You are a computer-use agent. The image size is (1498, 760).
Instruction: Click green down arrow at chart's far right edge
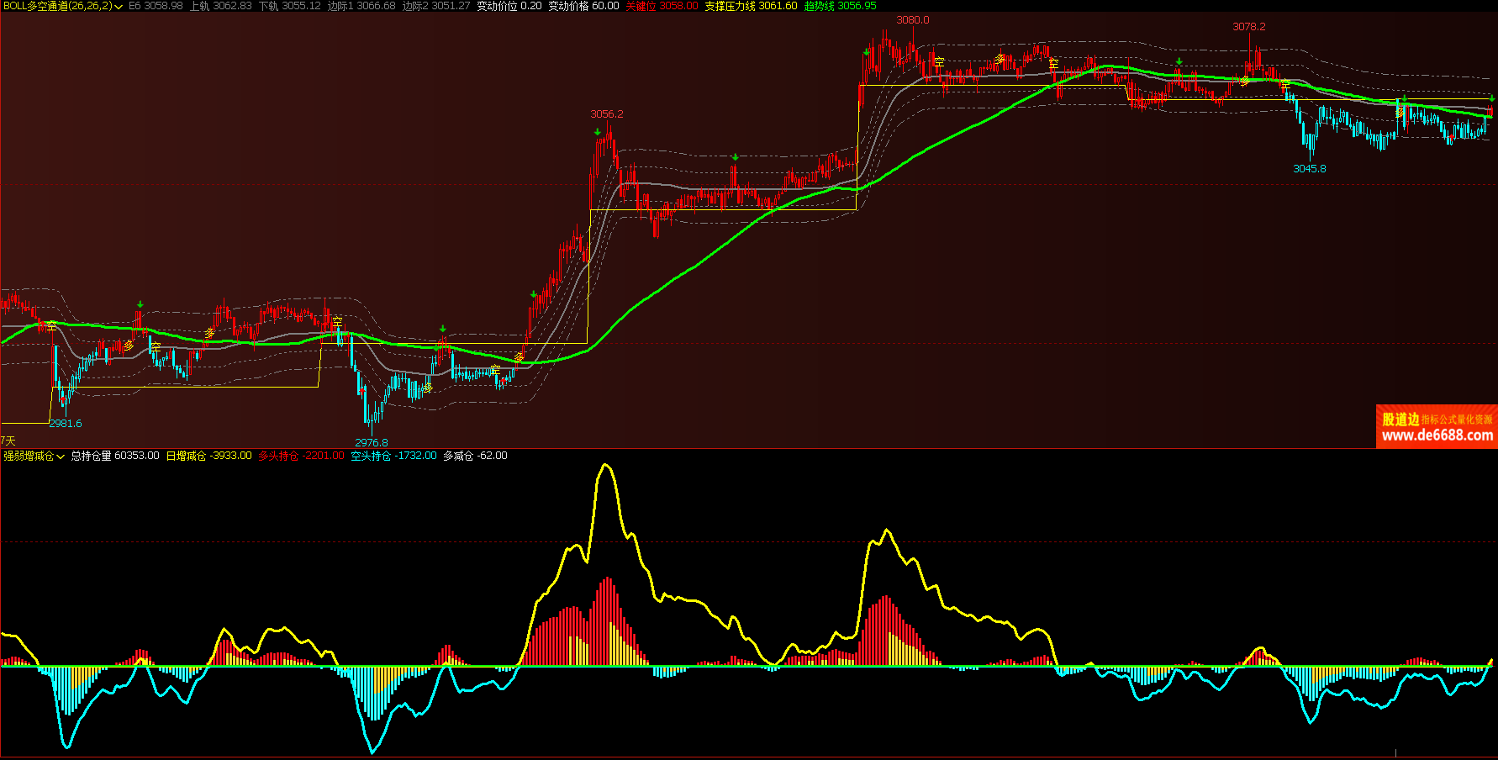[x=1491, y=99]
